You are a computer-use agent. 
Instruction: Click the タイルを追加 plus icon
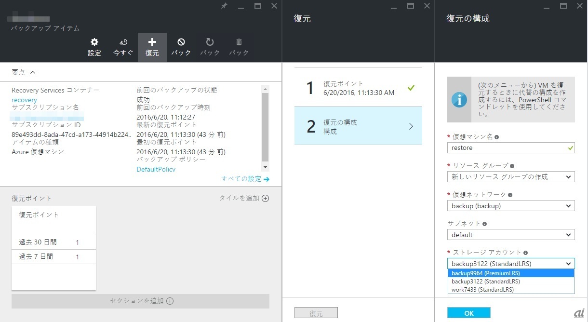click(265, 198)
